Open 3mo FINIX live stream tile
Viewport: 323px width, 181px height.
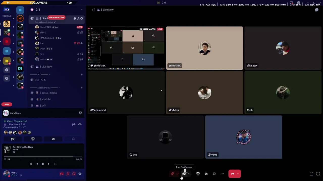pos(126,48)
